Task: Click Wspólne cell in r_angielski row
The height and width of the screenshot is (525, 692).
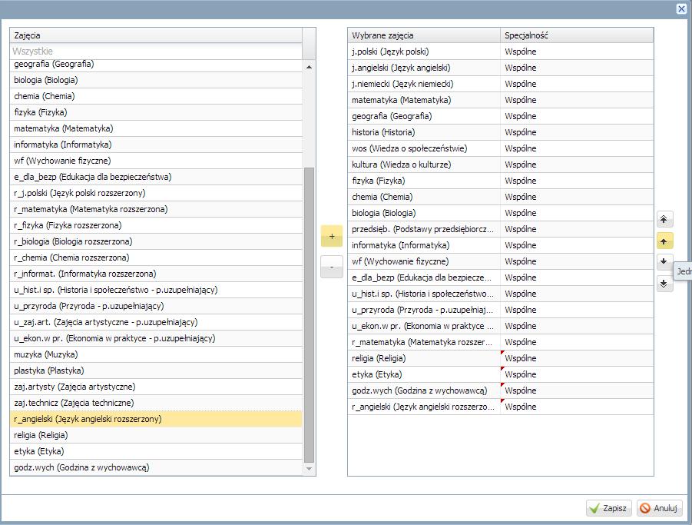Action: coord(577,407)
